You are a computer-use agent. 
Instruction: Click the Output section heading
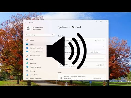[x=61, y=36]
